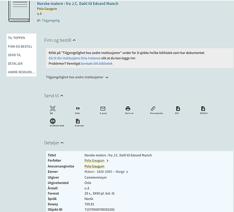Export to Endnote file icon
The height and width of the screenshot is (212, 234).
coord(79,122)
